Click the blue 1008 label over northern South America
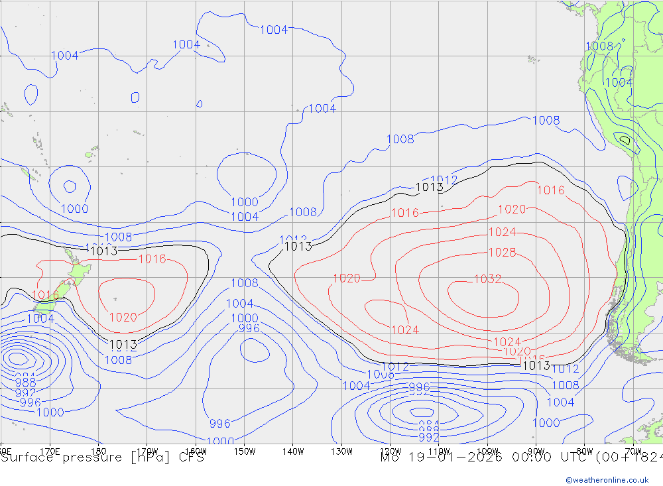 click(x=599, y=46)
